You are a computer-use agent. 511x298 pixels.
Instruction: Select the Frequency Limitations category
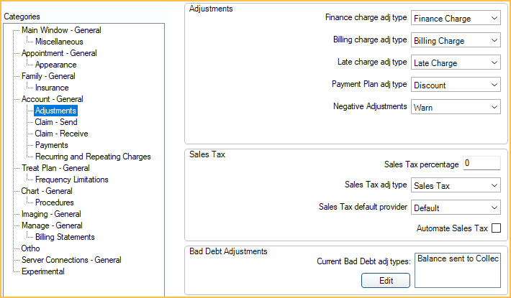click(71, 180)
